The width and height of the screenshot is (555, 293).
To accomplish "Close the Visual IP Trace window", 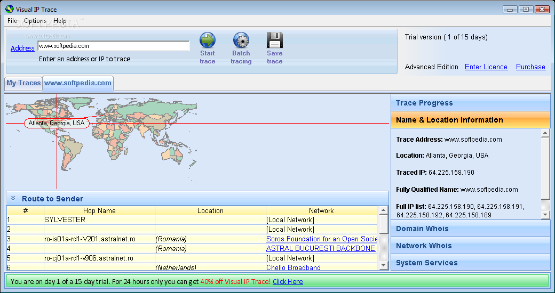I will [542, 10].
